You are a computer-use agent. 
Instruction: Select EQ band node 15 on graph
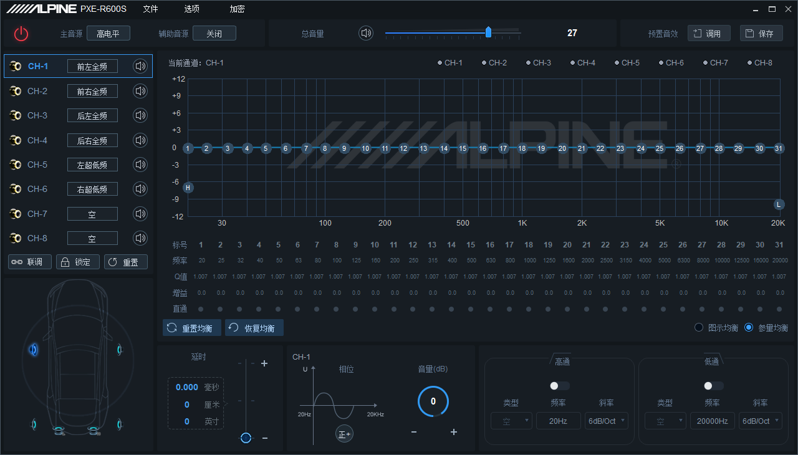463,148
